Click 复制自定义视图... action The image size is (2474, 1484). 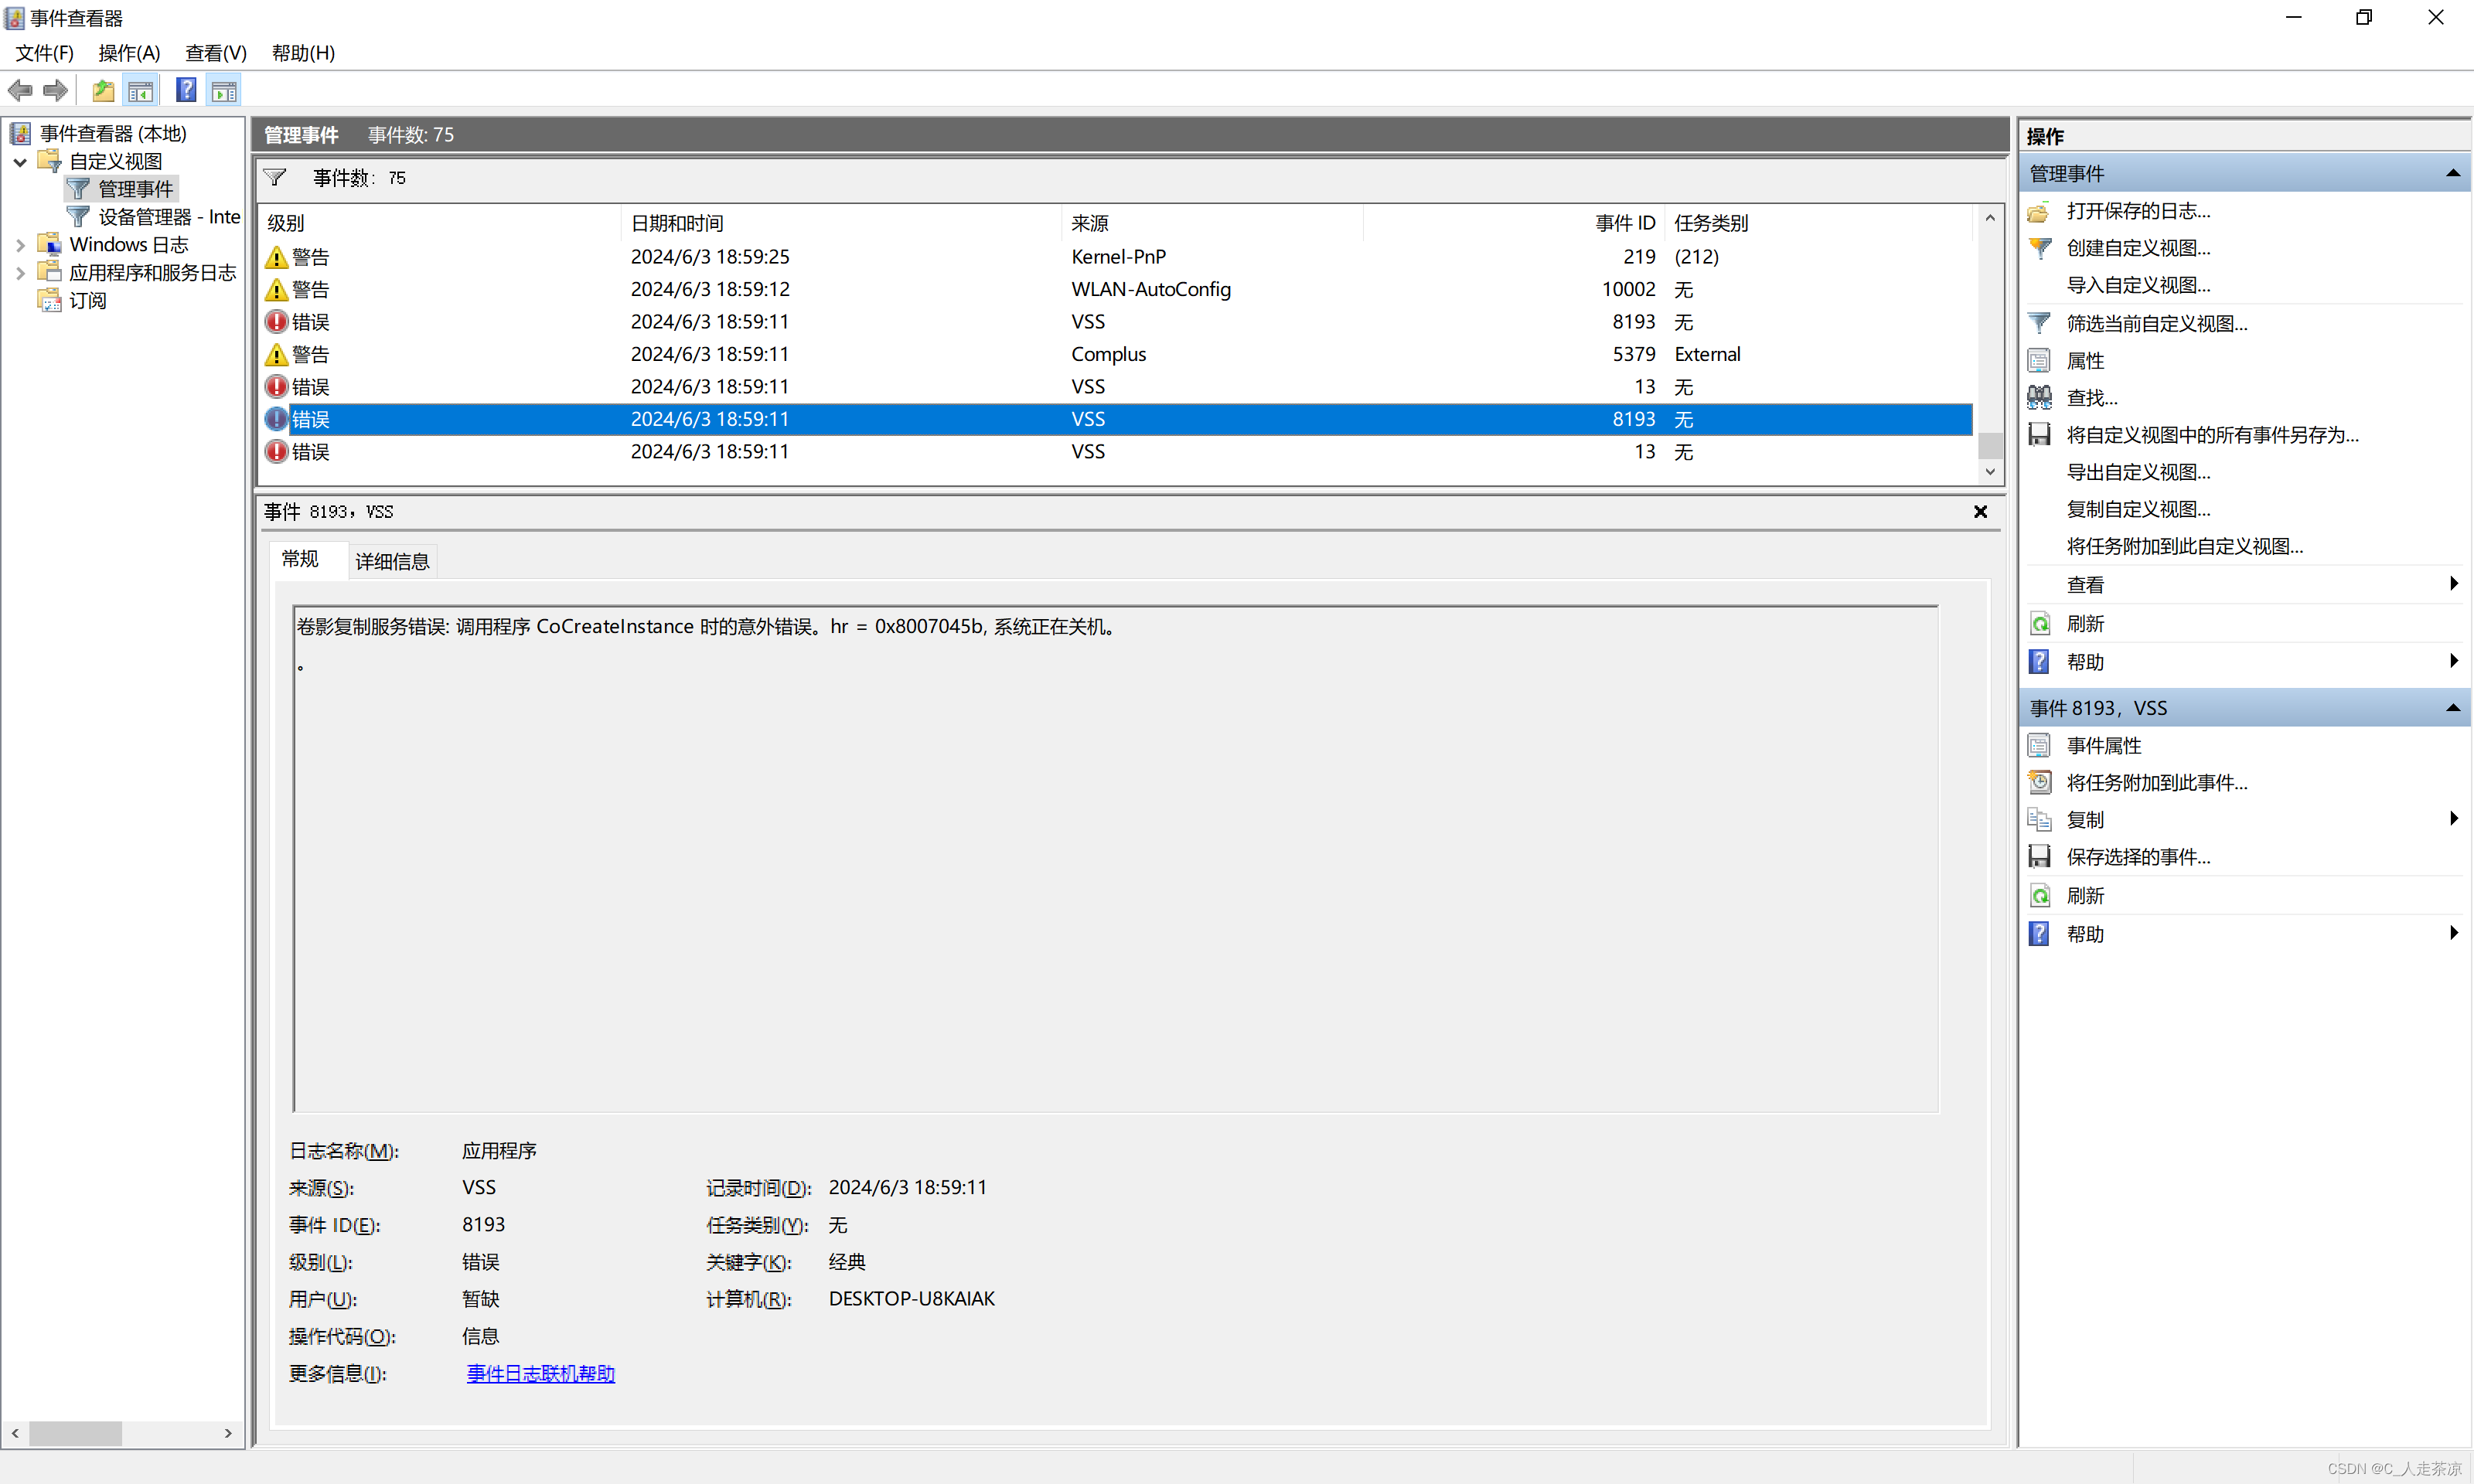2139,510
